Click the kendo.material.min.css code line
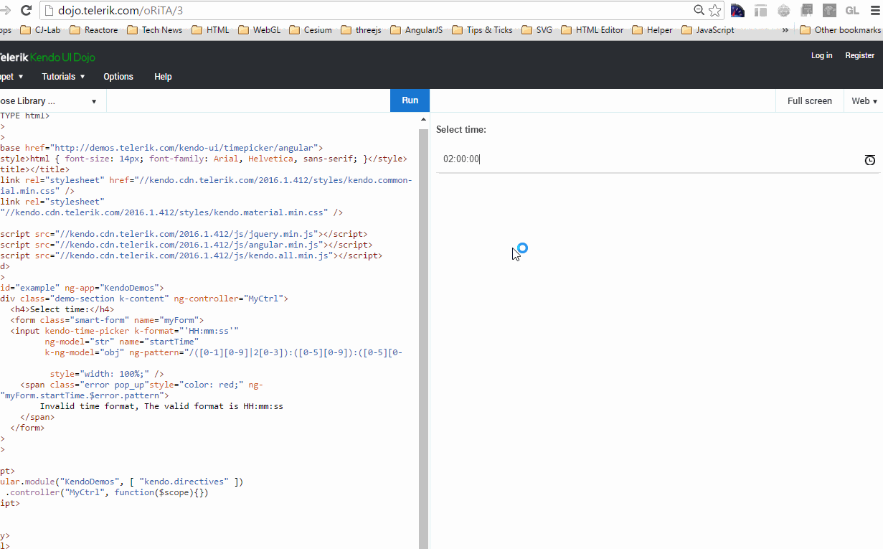 (172, 212)
